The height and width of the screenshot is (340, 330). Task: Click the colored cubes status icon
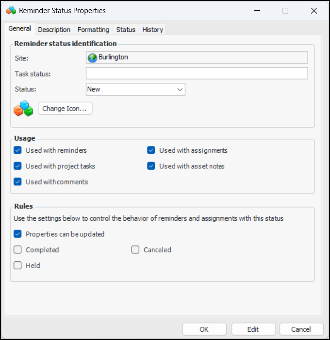click(x=23, y=109)
